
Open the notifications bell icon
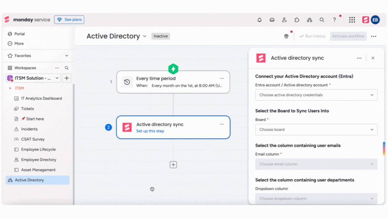(x=259, y=20)
